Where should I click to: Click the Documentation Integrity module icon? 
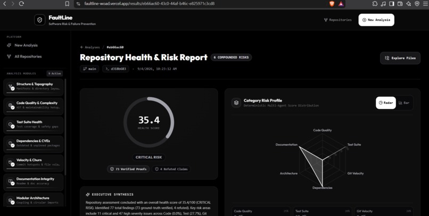pos(11,181)
